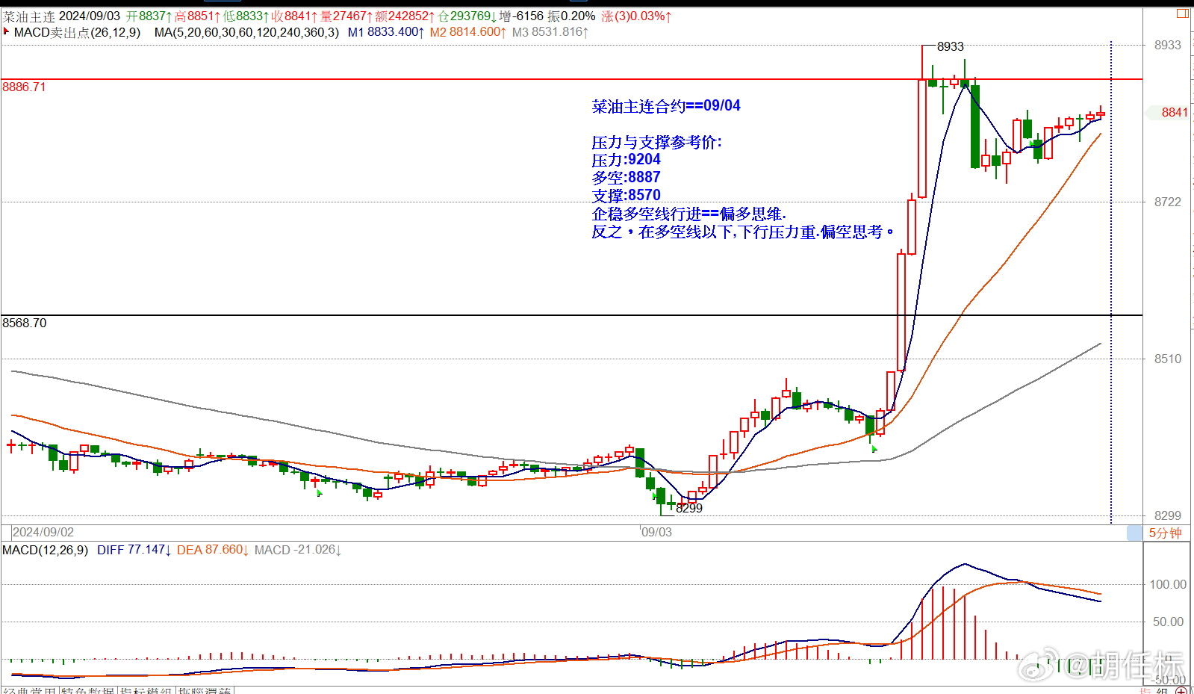Open the 5分钟 period selector
1194x694 pixels.
tap(1165, 533)
